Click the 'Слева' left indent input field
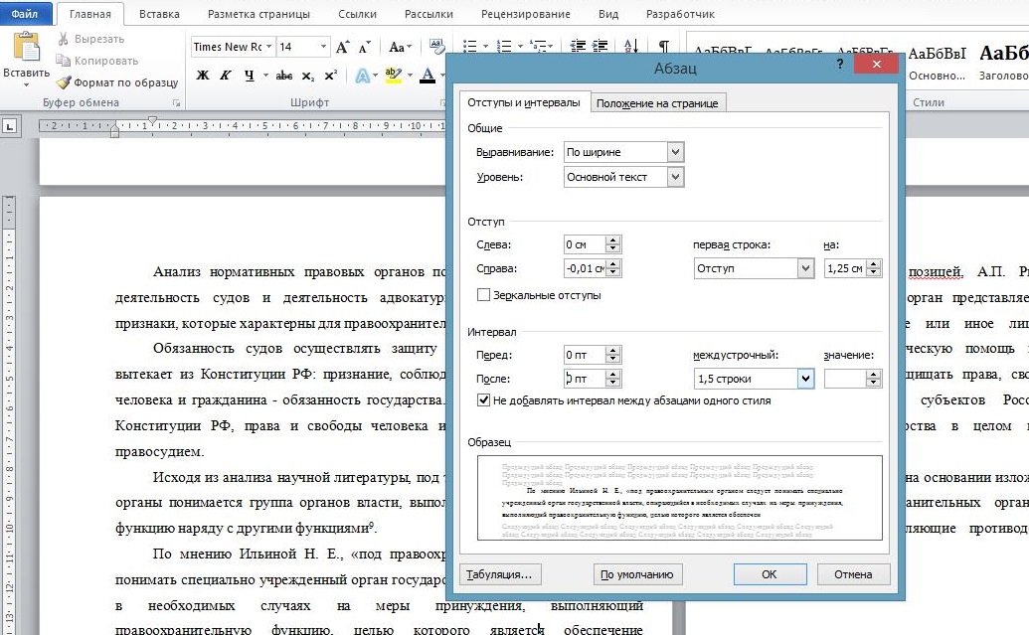1029x635 pixels. [x=584, y=244]
